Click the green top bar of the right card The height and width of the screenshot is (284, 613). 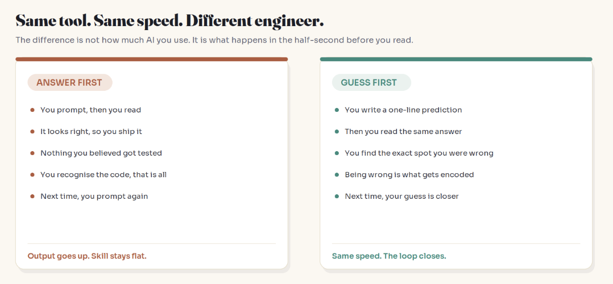point(456,60)
